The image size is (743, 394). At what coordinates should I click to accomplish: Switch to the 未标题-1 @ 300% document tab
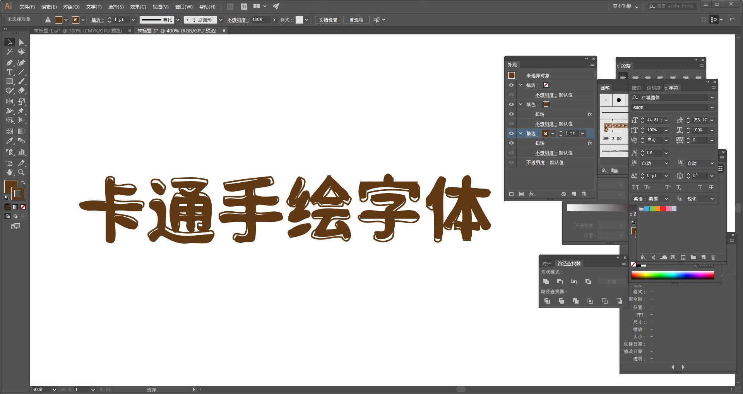77,31
